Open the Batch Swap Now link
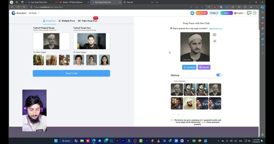Viewport: 274px width, 144px height. (x=216, y=28)
